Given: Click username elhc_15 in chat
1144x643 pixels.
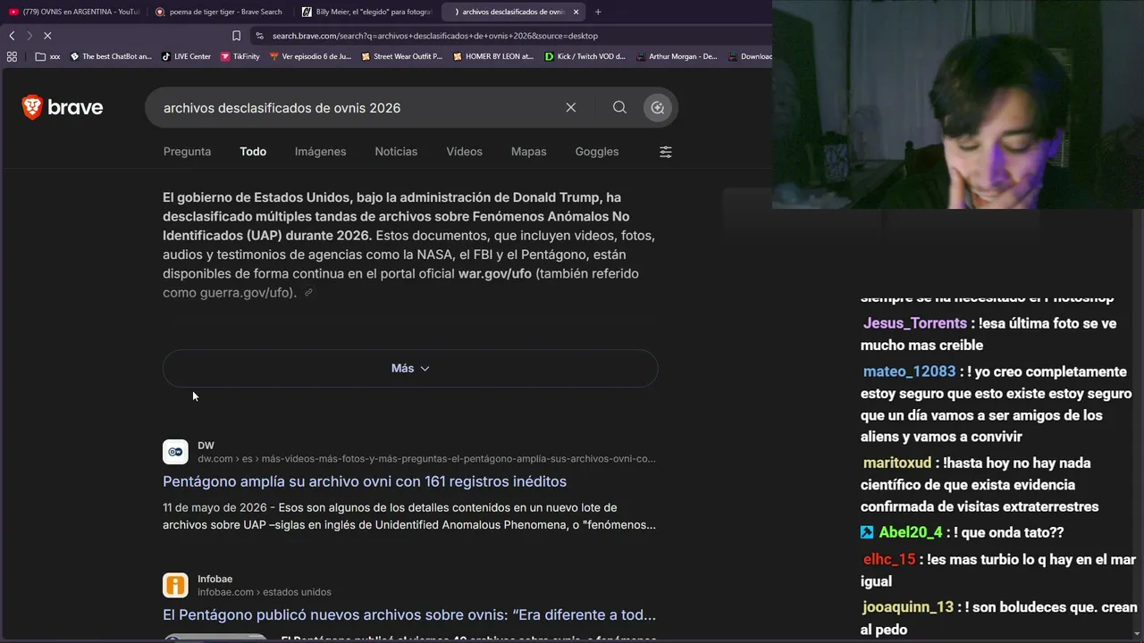Looking at the screenshot, I should click(x=889, y=559).
